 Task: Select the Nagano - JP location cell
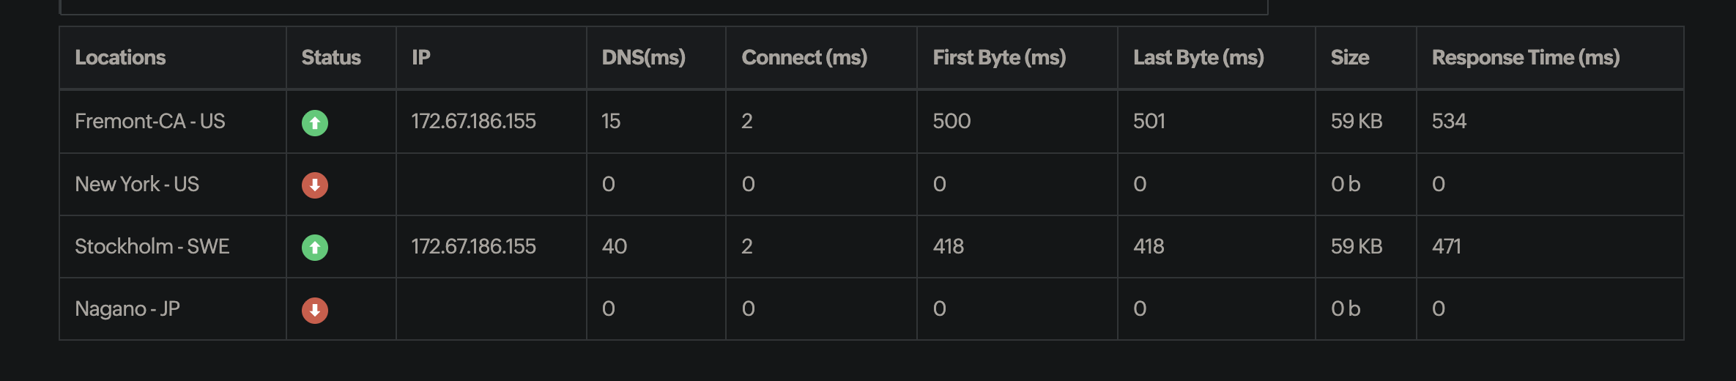(x=127, y=309)
